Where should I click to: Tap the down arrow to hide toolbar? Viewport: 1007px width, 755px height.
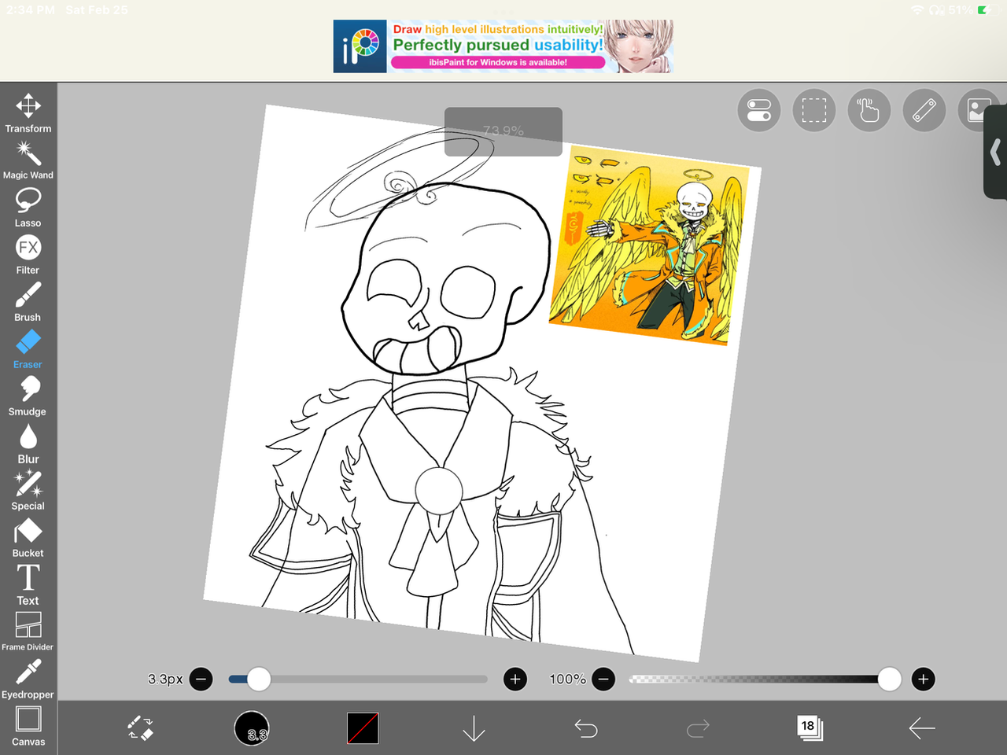coord(474,728)
